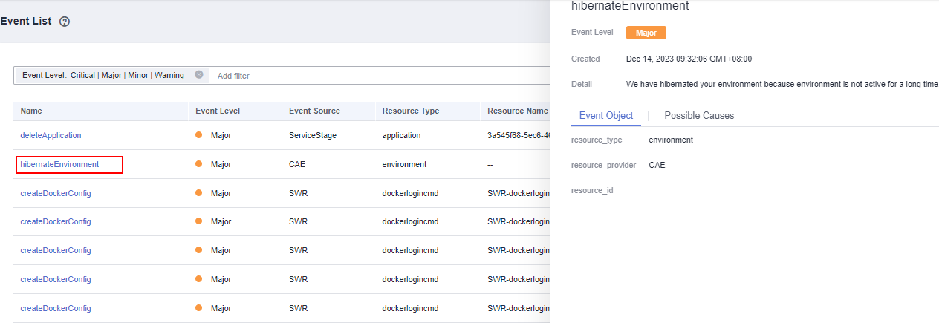The height and width of the screenshot is (323, 939).
Task: Click the Resource Type column header
Action: [x=411, y=111]
